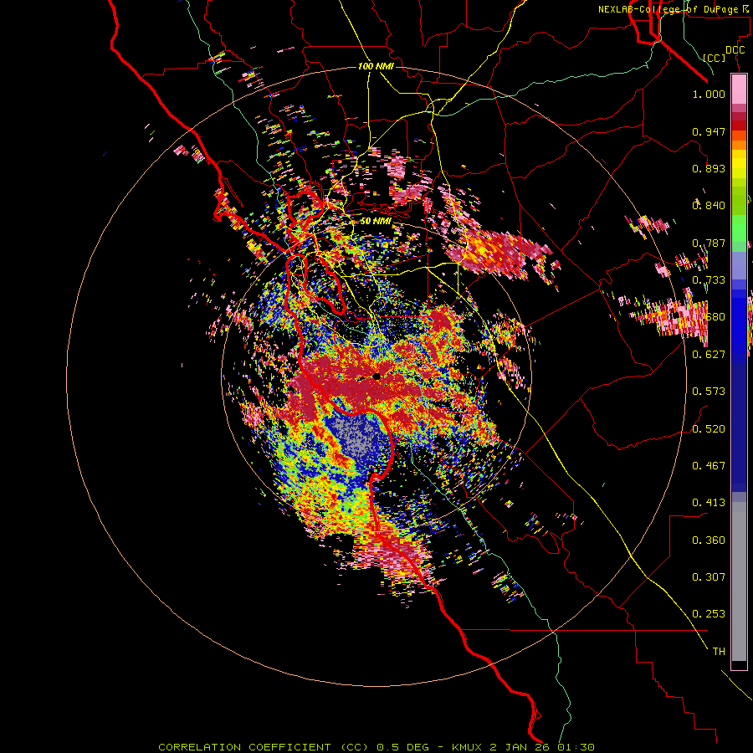Select the 0.467 scale value
The image size is (753, 753).
709,466
